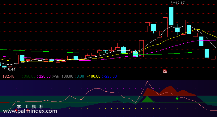
Task: Click the green peak in indicator panel
Action: pos(147,99)
